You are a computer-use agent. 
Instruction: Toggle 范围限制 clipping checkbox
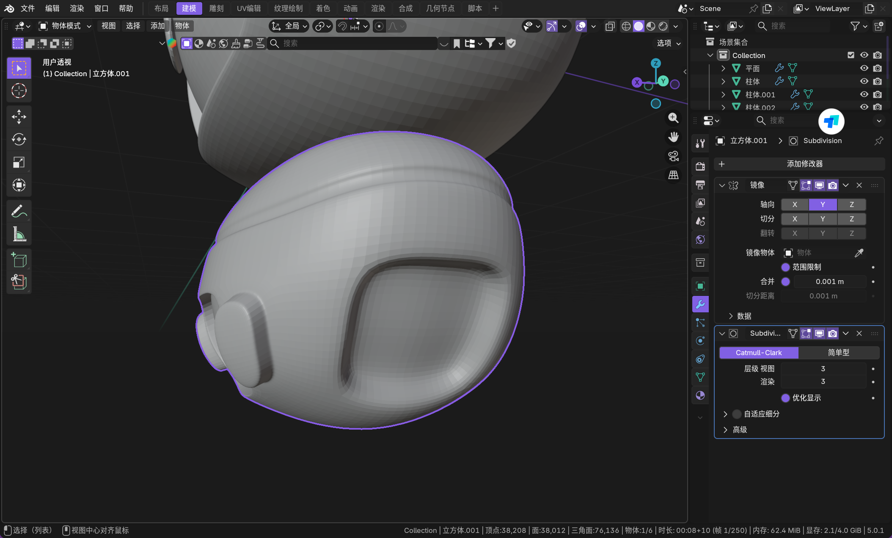(x=785, y=267)
